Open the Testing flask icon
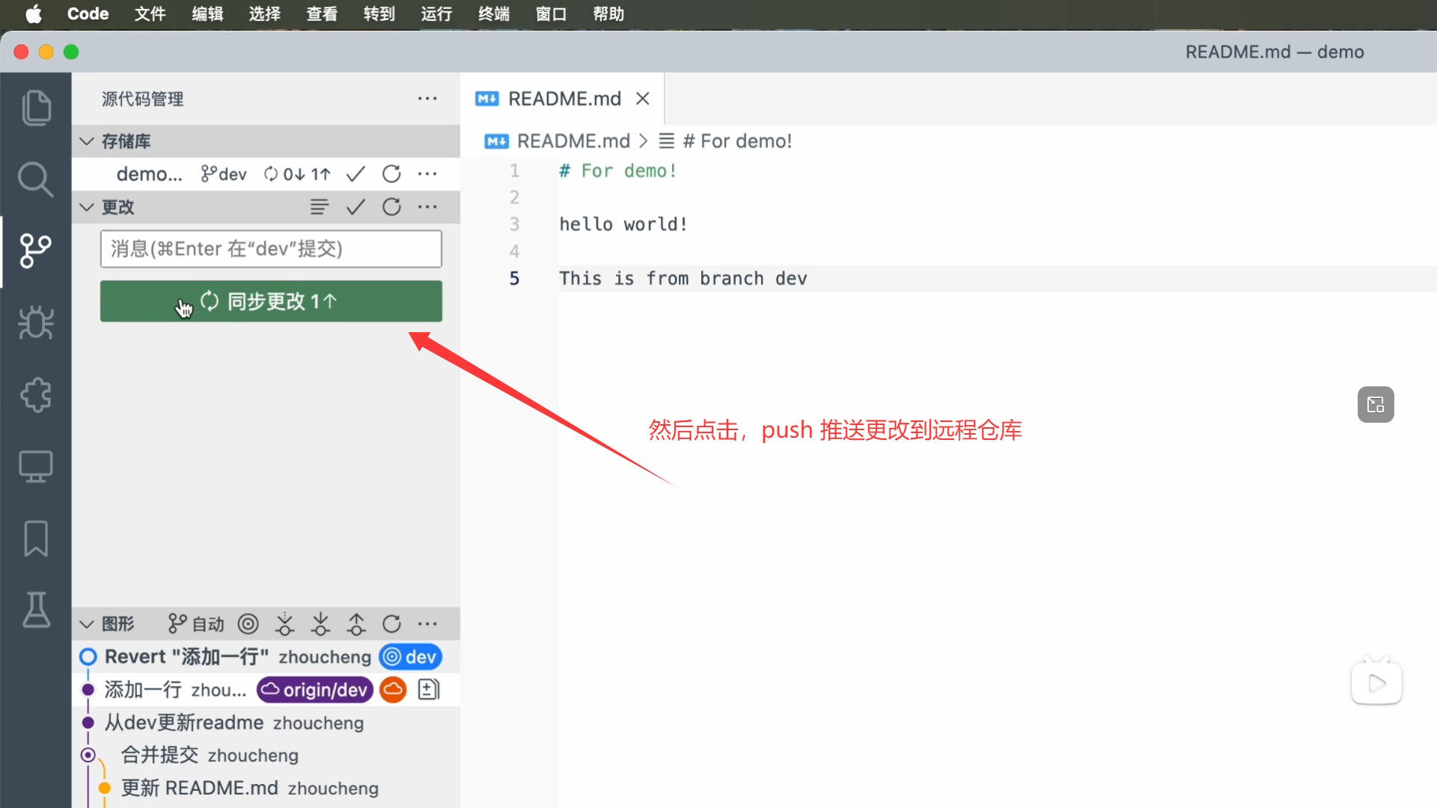Screen dimensions: 1437x808 pos(36,610)
